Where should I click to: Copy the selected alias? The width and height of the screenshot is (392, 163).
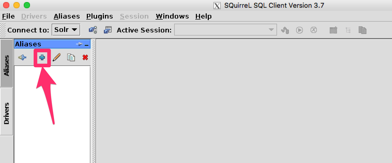[x=71, y=57]
